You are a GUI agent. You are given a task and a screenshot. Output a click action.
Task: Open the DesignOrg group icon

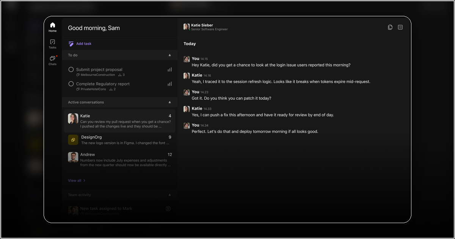(73, 140)
